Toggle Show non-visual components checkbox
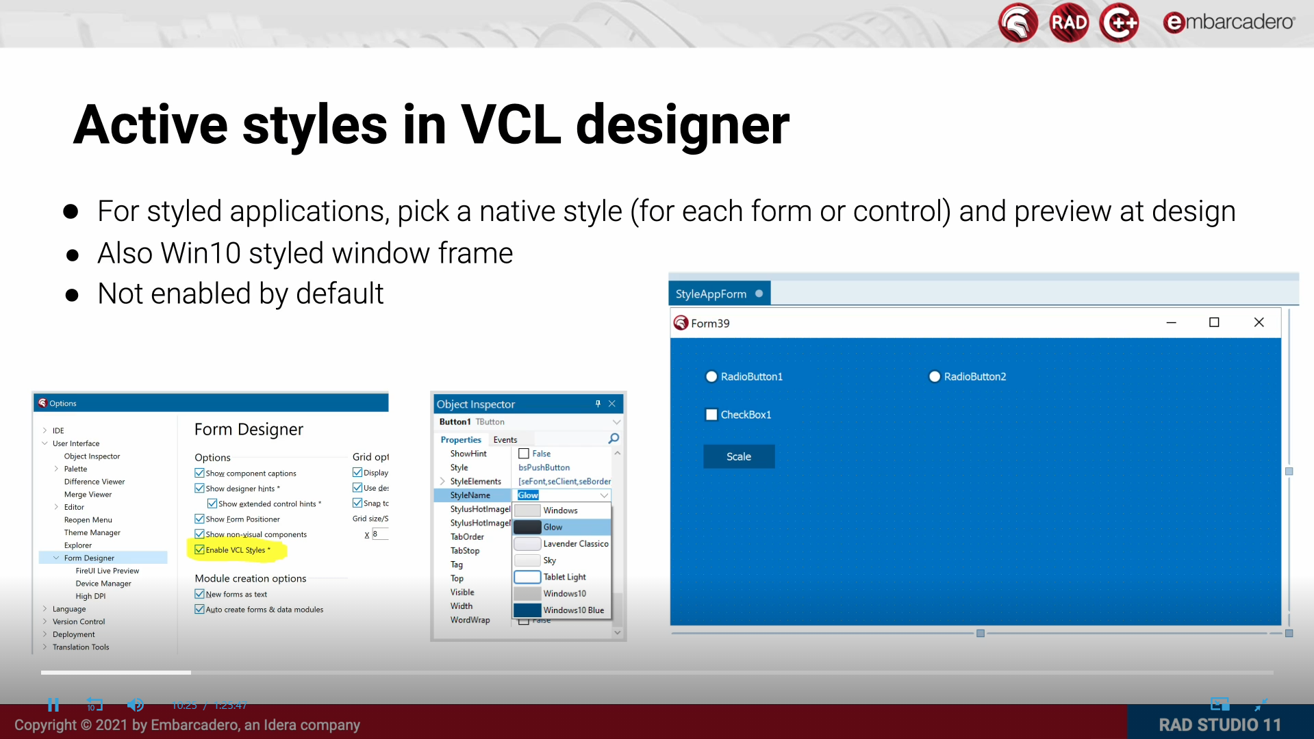This screenshot has width=1314, height=739. pyautogui.click(x=199, y=534)
